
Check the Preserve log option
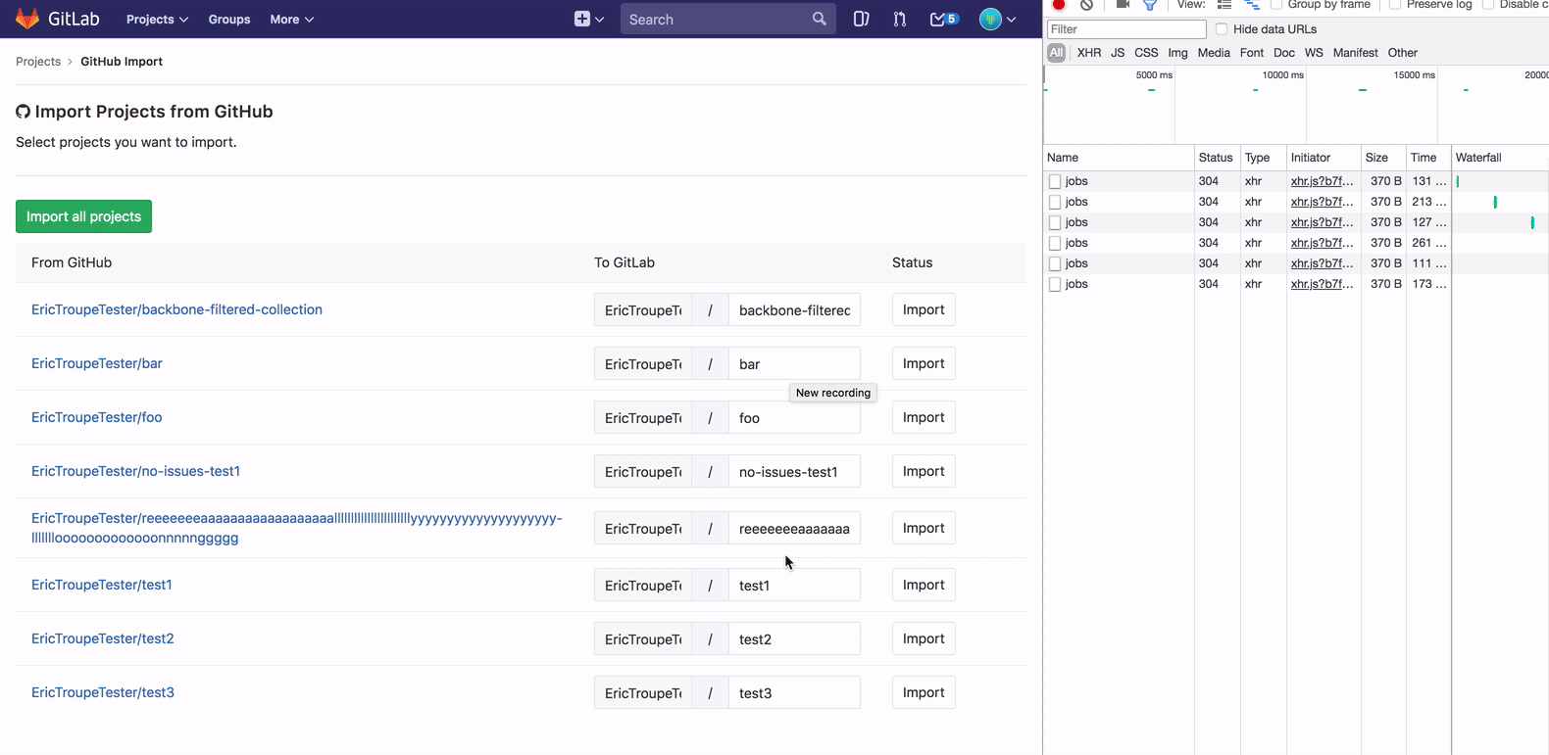click(1395, 5)
